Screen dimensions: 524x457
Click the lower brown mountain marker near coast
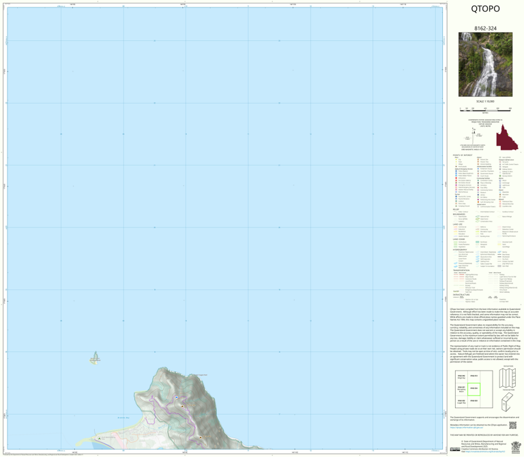click(x=201, y=437)
